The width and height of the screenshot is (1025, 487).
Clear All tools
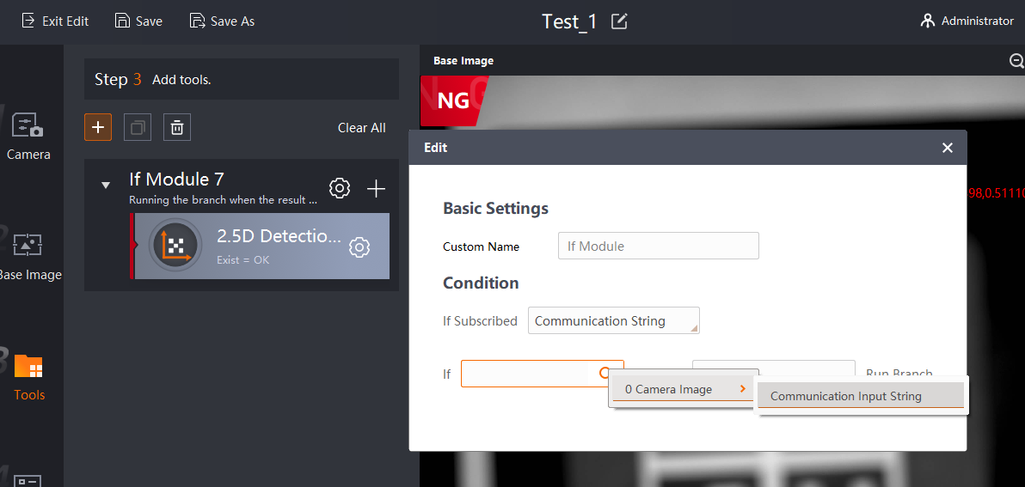pyautogui.click(x=361, y=128)
